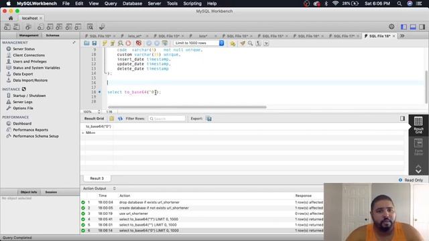Open the performance Dashboard
The image size is (429, 241).
pos(22,123)
